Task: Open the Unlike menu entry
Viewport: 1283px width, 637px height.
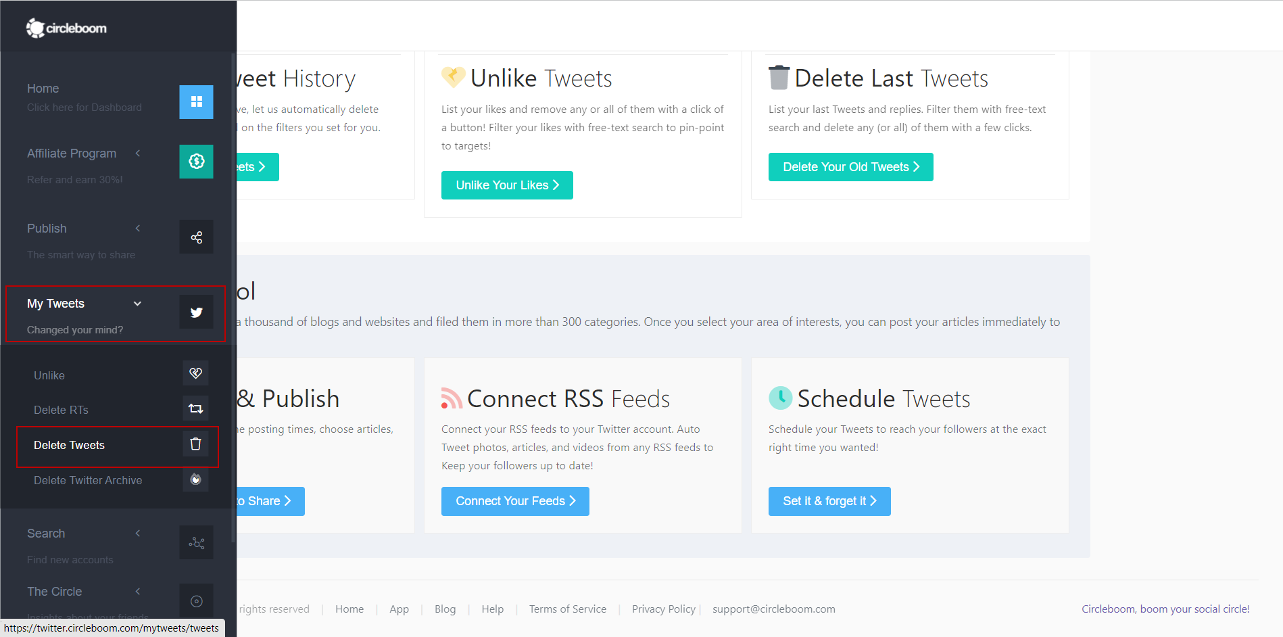Action: [49, 375]
